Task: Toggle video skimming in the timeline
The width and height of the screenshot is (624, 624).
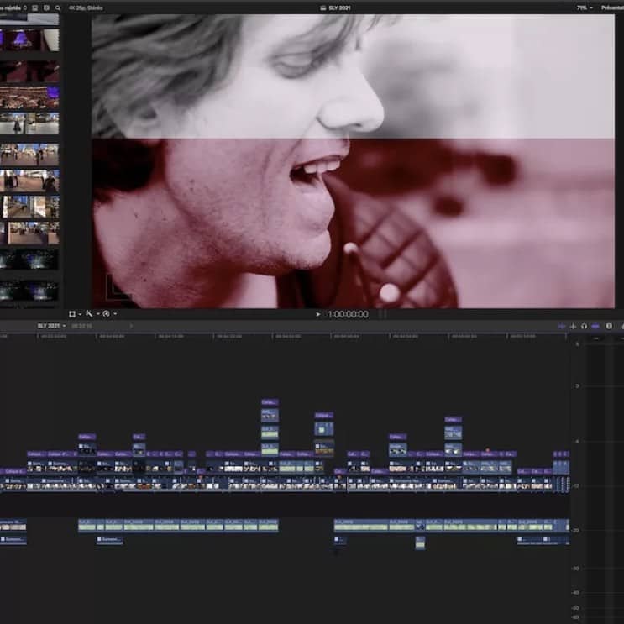Action: pos(562,327)
